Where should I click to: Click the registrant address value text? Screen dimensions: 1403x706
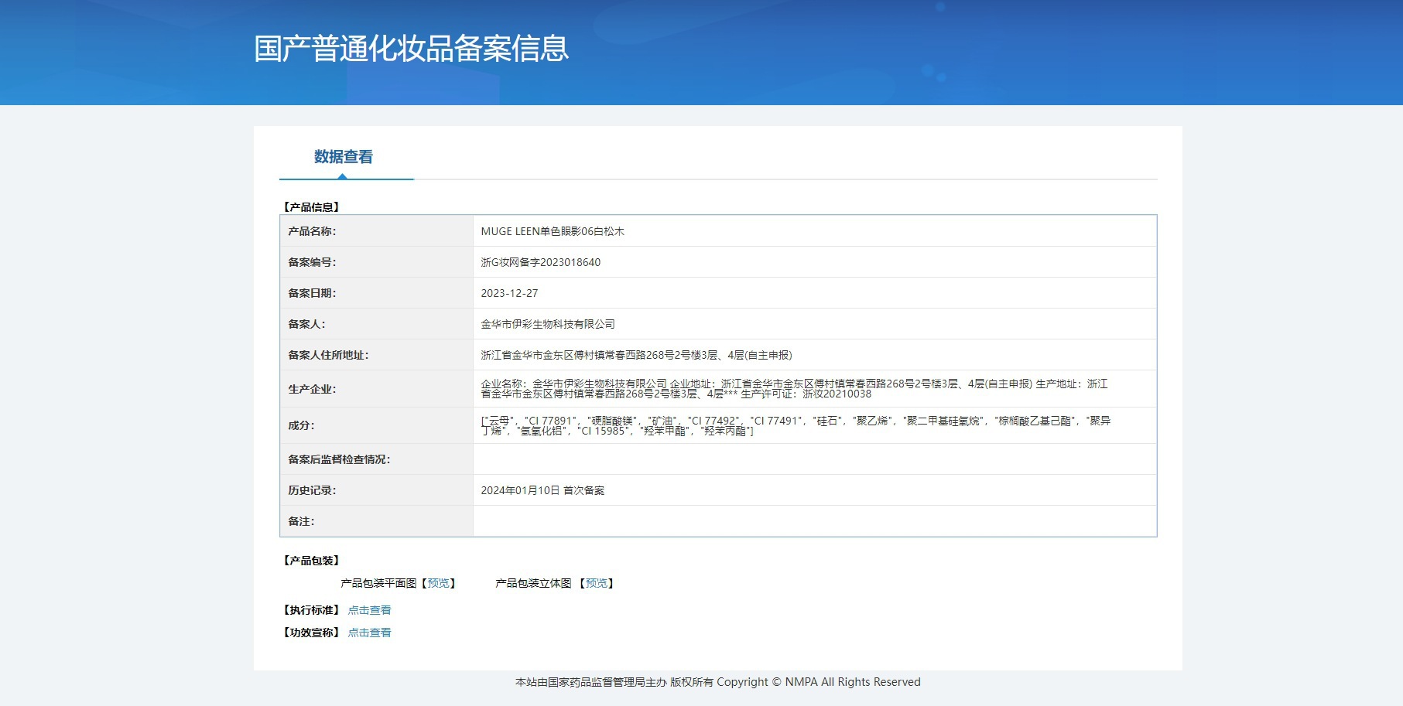pos(636,355)
